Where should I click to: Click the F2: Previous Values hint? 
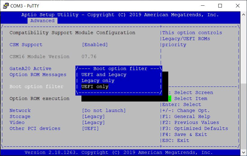point(191,122)
